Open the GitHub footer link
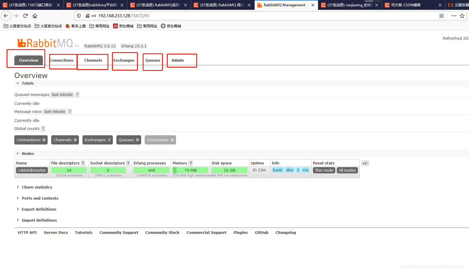This screenshot has height=272, width=469. click(x=261, y=232)
